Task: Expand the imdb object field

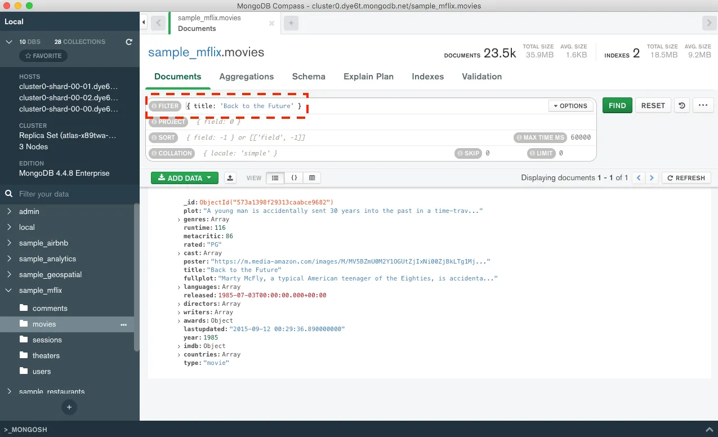Action: (x=179, y=346)
